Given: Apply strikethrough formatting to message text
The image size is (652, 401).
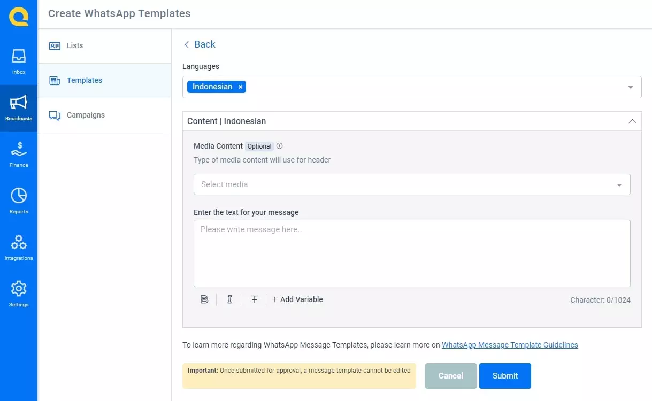Looking at the screenshot, I should (255, 299).
